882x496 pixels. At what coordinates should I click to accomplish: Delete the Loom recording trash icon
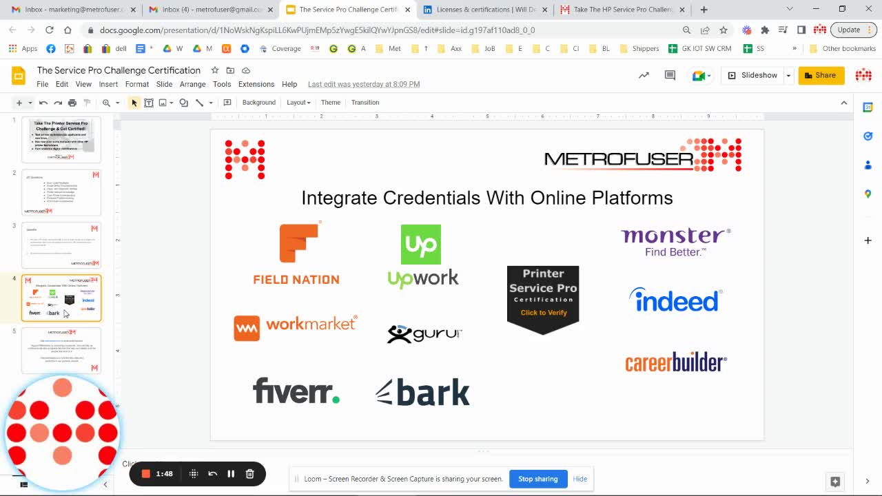pyautogui.click(x=250, y=474)
